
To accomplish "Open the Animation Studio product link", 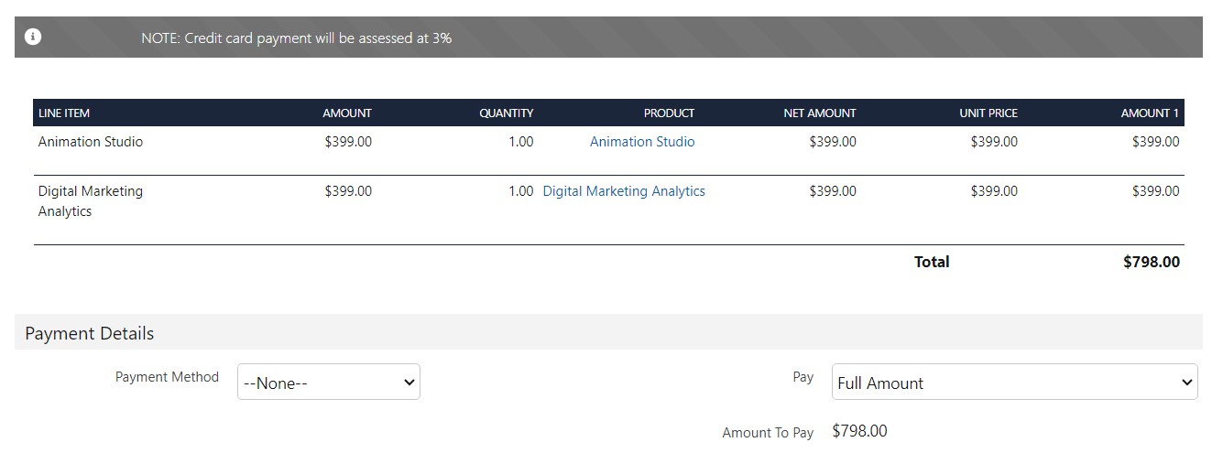I will (x=642, y=142).
